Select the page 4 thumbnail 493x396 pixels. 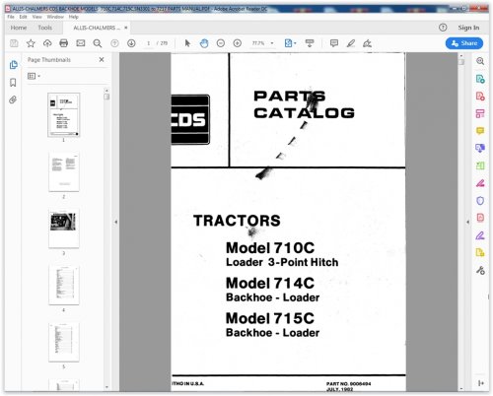click(x=64, y=286)
